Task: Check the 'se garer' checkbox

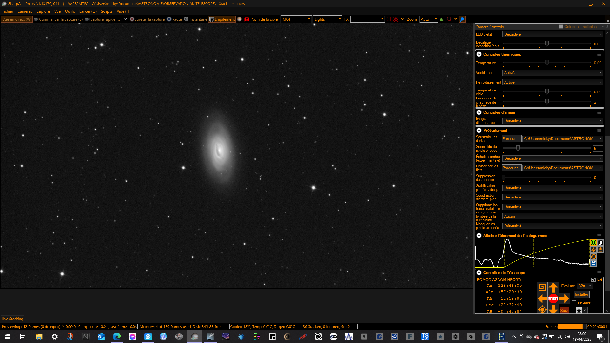Action: (x=574, y=303)
